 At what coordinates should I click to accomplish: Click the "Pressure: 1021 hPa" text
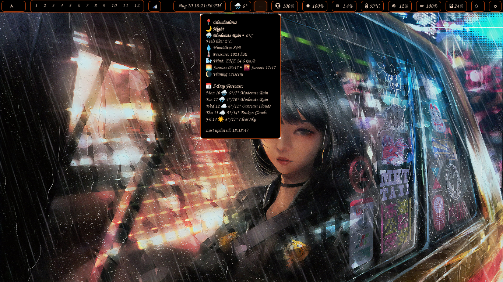click(x=230, y=54)
